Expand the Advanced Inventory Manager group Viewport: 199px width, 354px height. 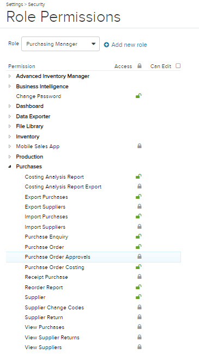tap(10, 76)
